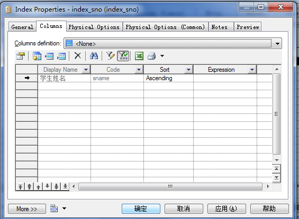Click the index icon in the title bar
The image size is (299, 219).
click(x=8, y=9)
